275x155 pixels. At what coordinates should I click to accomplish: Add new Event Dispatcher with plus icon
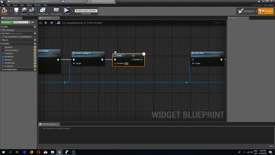point(35,70)
